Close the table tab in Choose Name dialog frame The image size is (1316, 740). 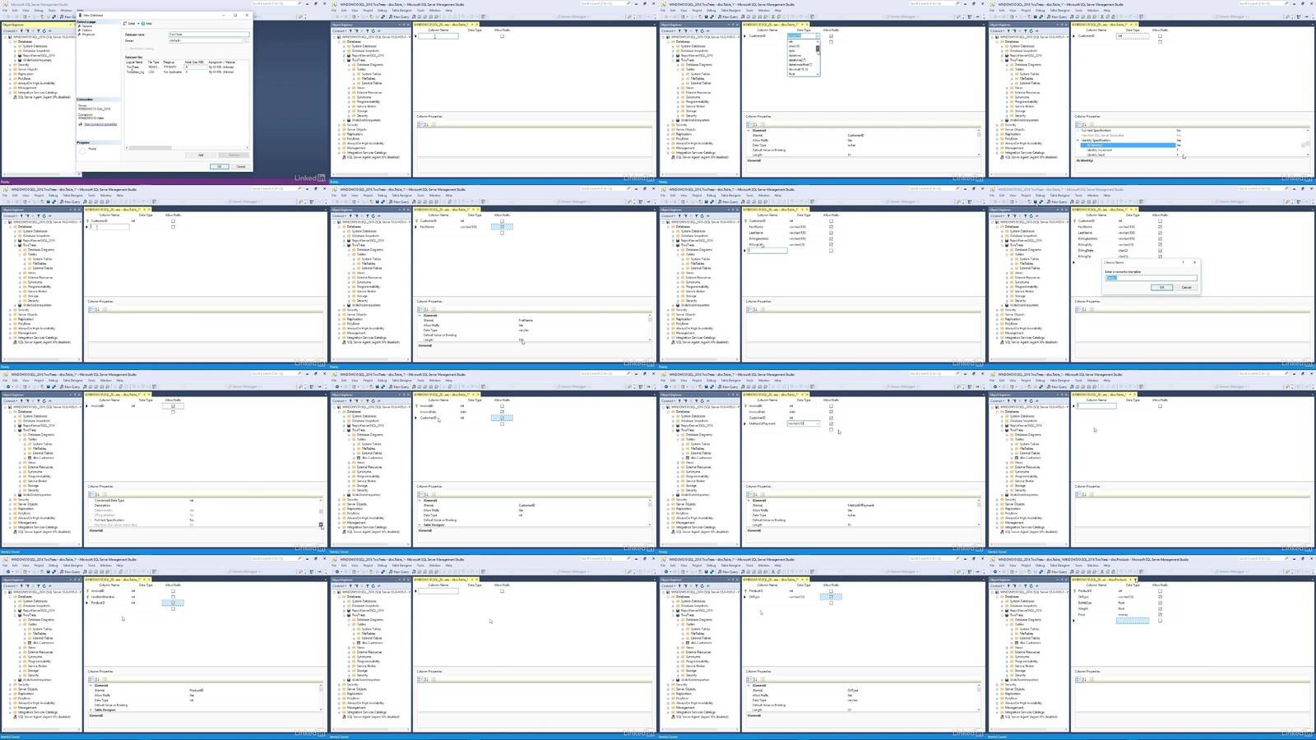[1136, 210]
